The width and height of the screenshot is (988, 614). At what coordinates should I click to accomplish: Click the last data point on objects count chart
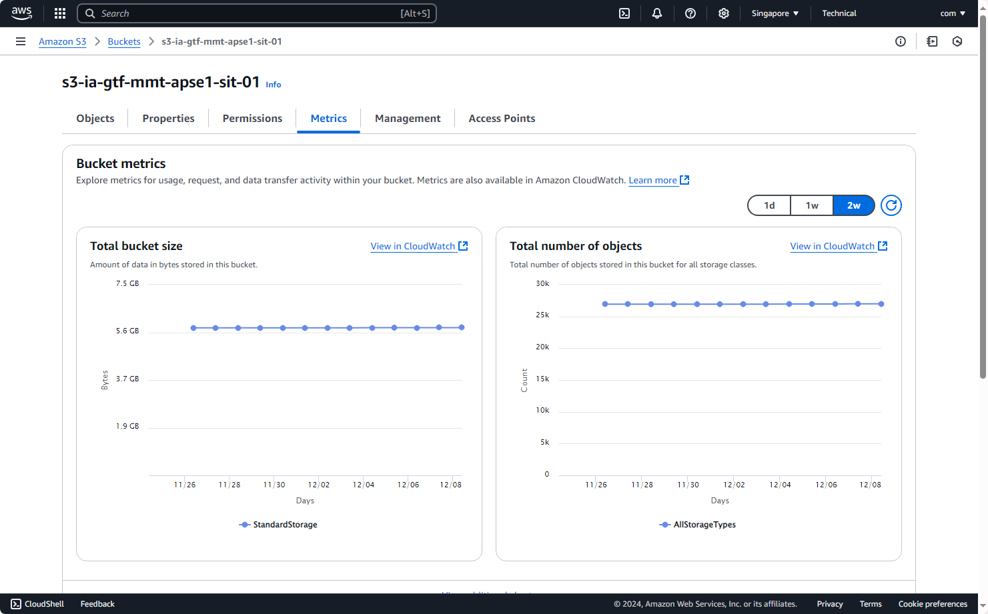[881, 304]
